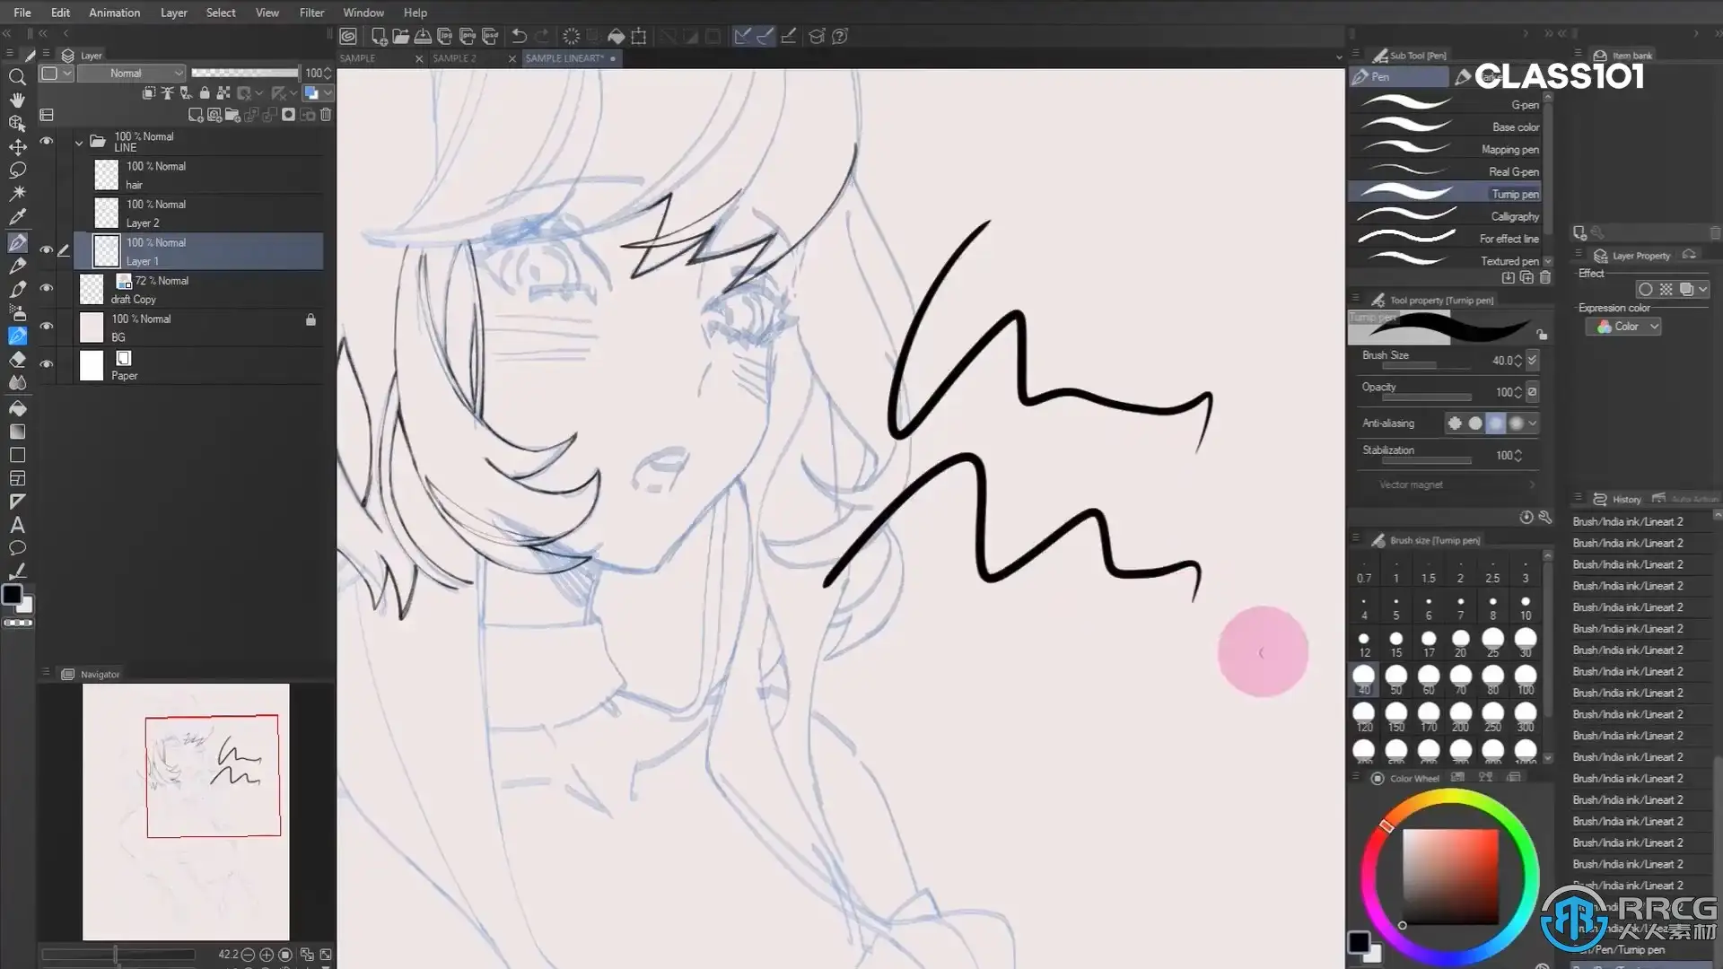The image size is (1723, 969).
Task: Select the Eraser tool
Action: tap(17, 359)
